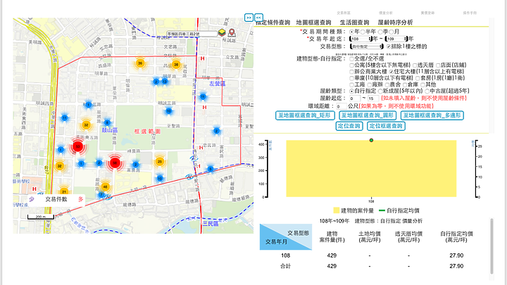Focus the house age start field showing 0
507x285 pixels.
pos(355,99)
